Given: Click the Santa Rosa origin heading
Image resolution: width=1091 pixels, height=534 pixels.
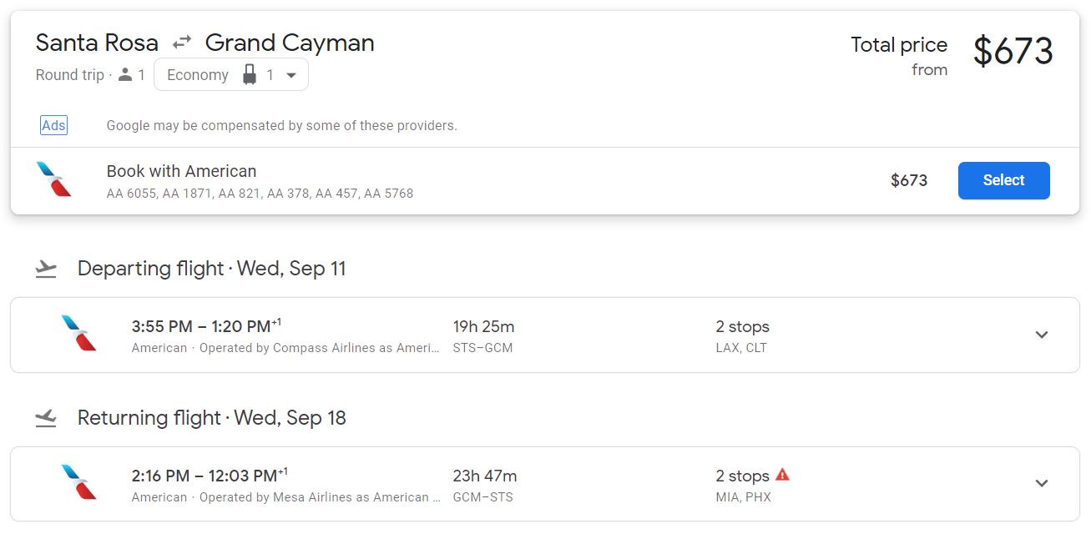Looking at the screenshot, I should [x=97, y=43].
